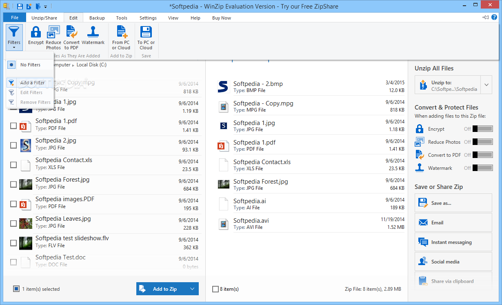
Task: Open quick access toolbar customize arrow
Action: (45, 7)
